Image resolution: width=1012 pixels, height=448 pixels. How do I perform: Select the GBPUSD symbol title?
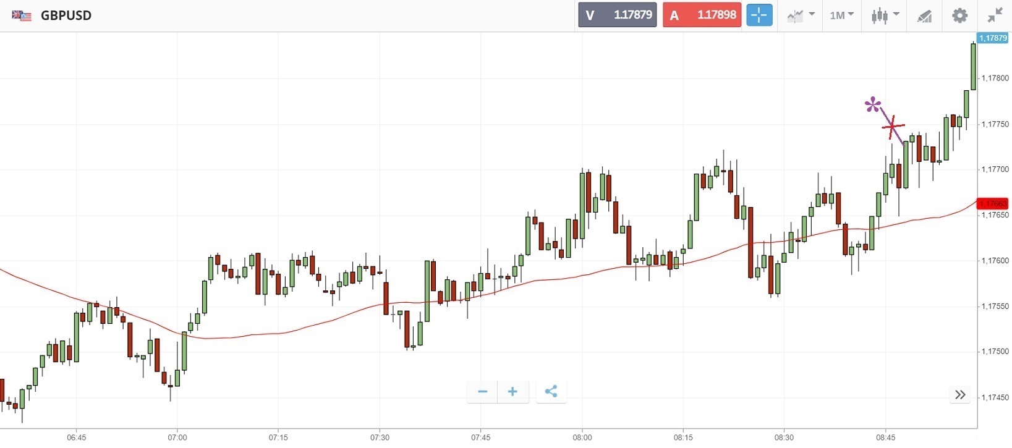66,15
